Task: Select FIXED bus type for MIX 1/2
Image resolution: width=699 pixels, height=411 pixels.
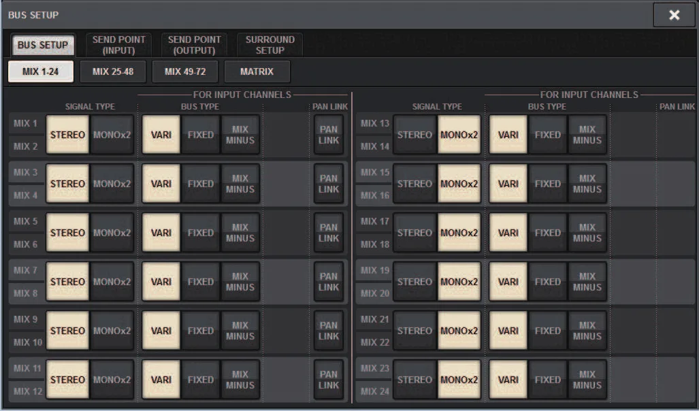Action: tap(201, 135)
